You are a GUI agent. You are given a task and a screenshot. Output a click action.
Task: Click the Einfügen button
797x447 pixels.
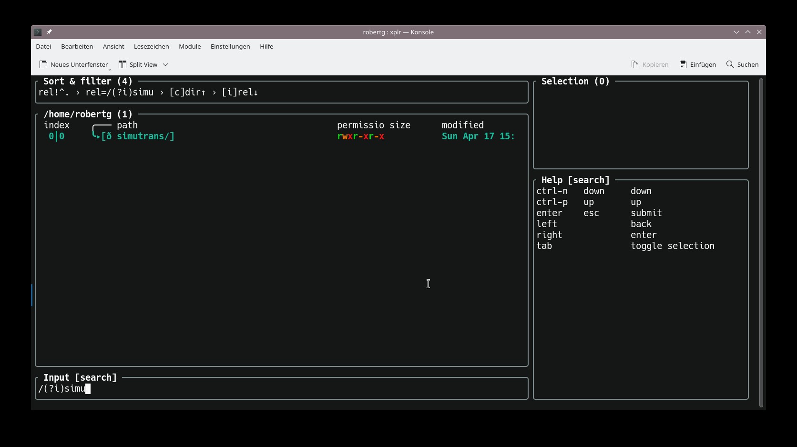click(697, 64)
